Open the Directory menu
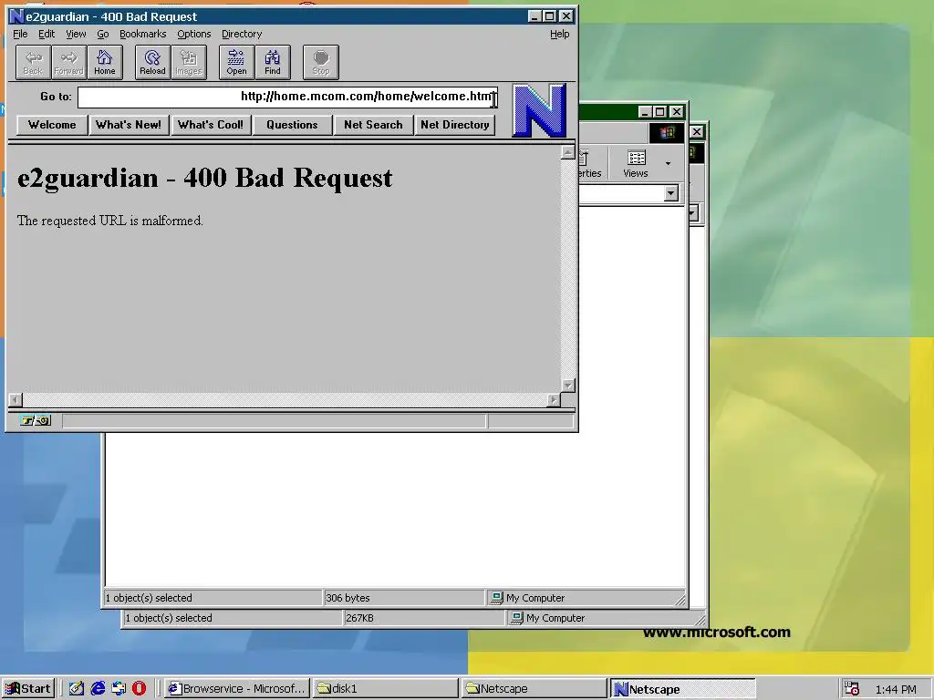The height and width of the screenshot is (700, 934). [242, 34]
